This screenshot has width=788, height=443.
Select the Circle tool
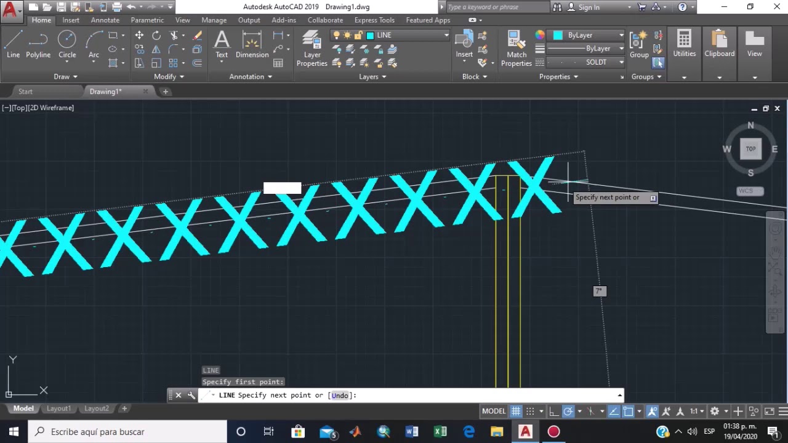[x=67, y=44]
